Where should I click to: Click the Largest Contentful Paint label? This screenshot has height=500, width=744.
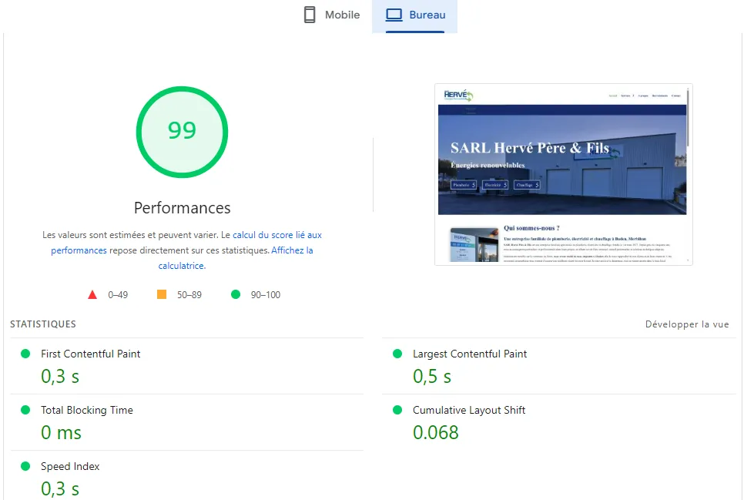[x=470, y=354]
